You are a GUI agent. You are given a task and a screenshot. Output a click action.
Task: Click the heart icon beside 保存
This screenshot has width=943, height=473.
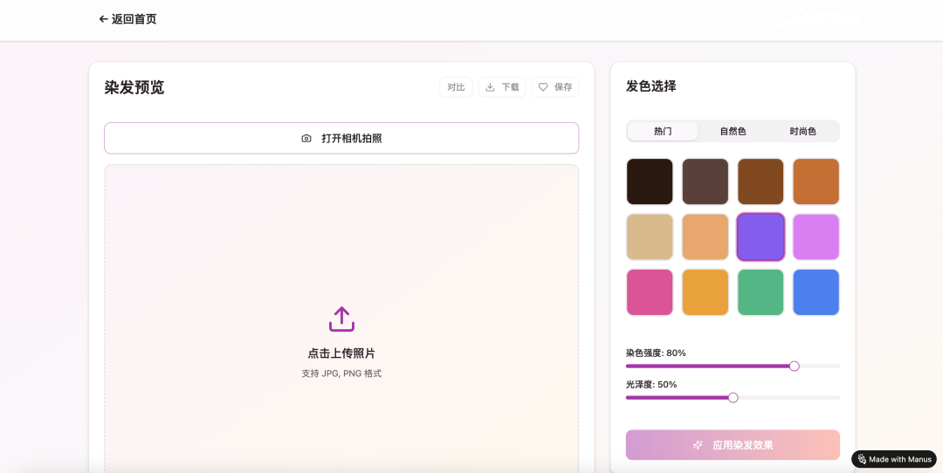(x=542, y=87)
